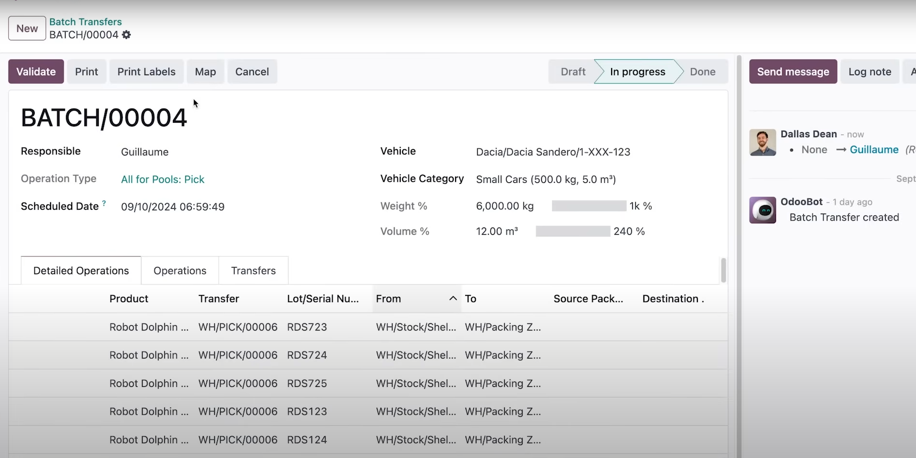Sort by the Source Package column header
Screen dimensions: 916x458
(x=588, y=299)
